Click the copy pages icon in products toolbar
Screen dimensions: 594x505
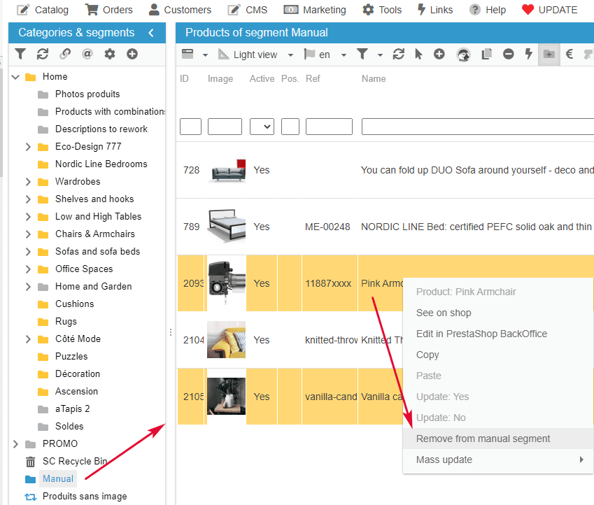pos(488,54)
